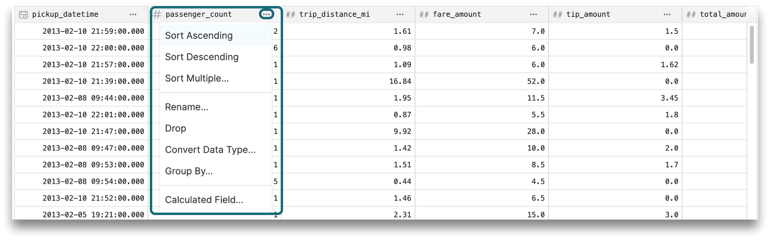This screenshot has width=770, height=240.
Task: Click the trip_distance_mi decimal type icon
Action: coord(290,14)
